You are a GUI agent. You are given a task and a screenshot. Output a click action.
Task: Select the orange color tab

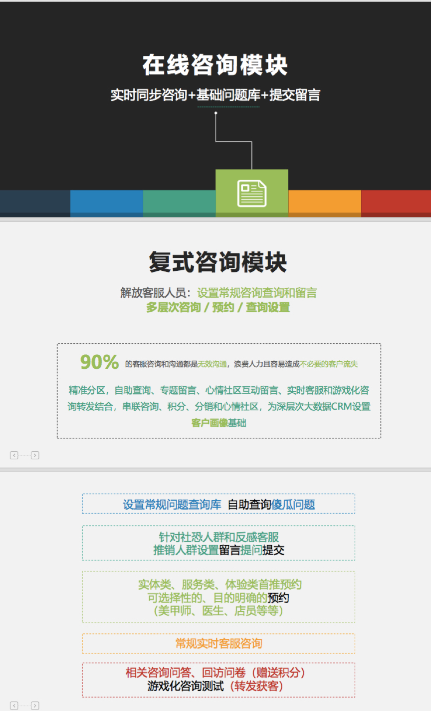pyautogui.click(x=325, y=203)
